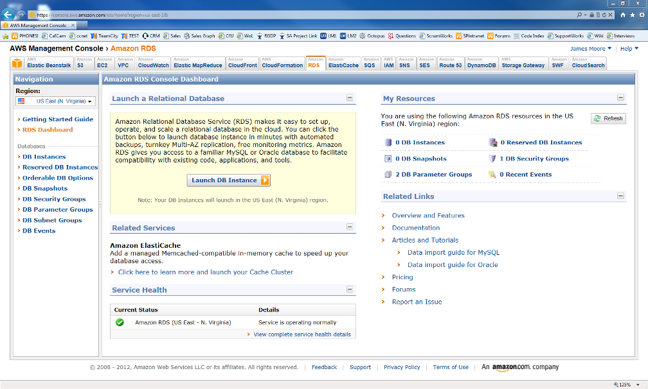Open the Code Index bookmark
Image resolution: width=648 pixels, height=389 pixels.
pyautogui.click(x=528, y=36)
